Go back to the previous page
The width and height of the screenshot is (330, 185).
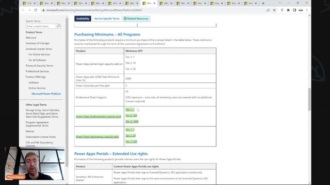pyautogui.click(x=23, y=10)
